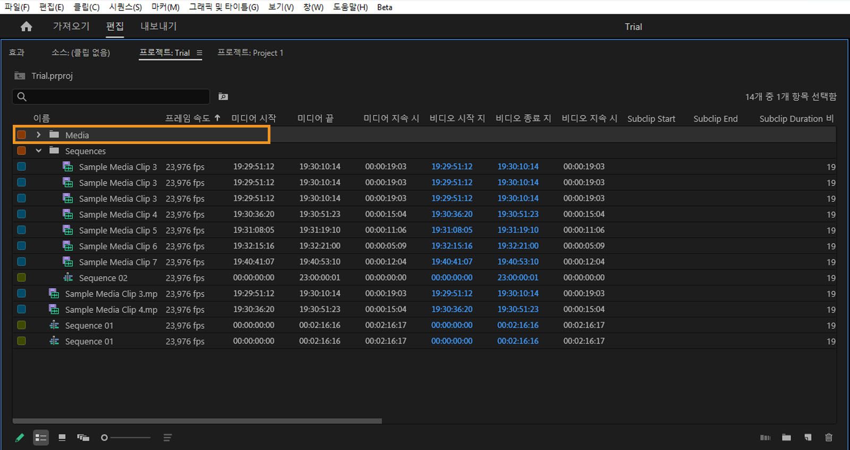Go to the Home screen icon
The height and width of the screenshot is (450, 850).
26,27
